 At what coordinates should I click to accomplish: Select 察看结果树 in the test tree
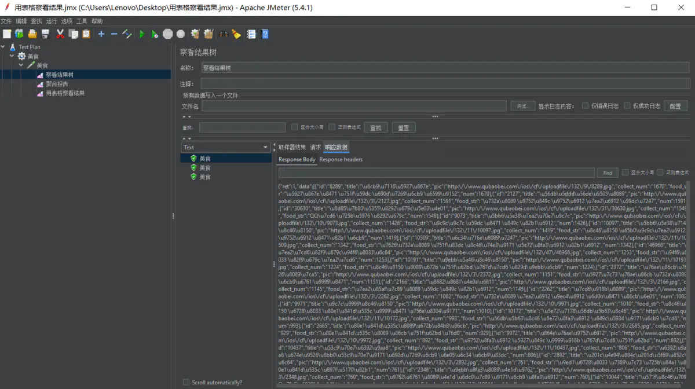(x=60, y=75)
